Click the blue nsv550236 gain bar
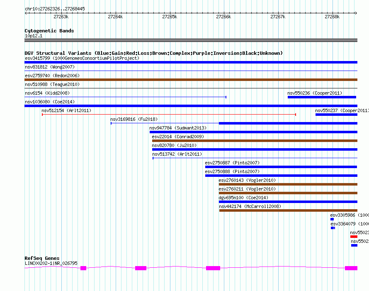Image resolution: width=369 pixels, height=291 pixels. point(322,97)
